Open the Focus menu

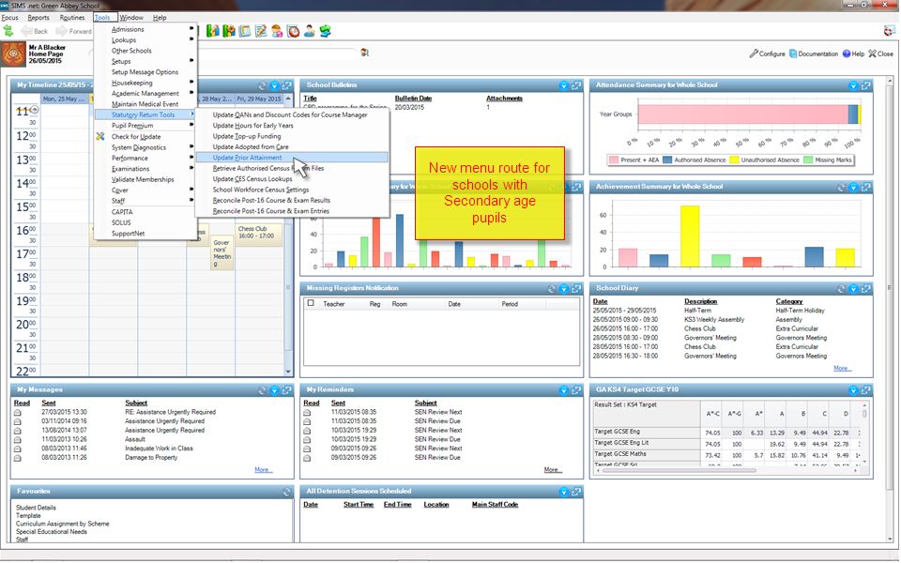tap(9, 18)
